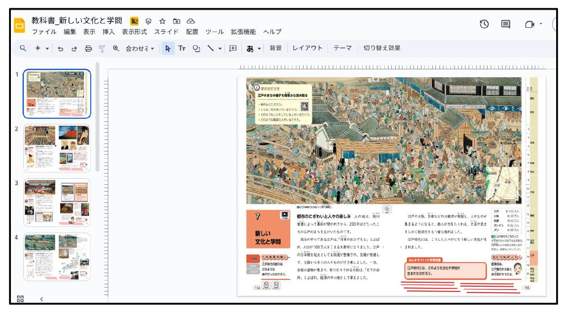The width and height of the screenshot is (564, 314).
Task: Expand the new slide dropdown arrow
Action: (47, 49)
